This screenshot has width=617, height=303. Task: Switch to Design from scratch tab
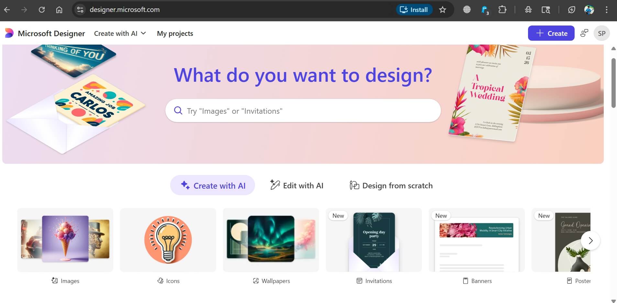[390, 185]
